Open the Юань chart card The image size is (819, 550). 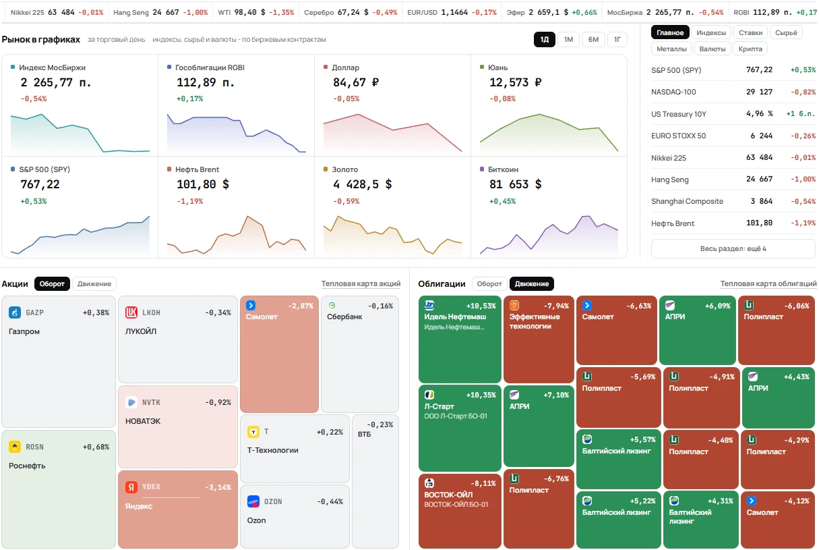coord(549,105)
